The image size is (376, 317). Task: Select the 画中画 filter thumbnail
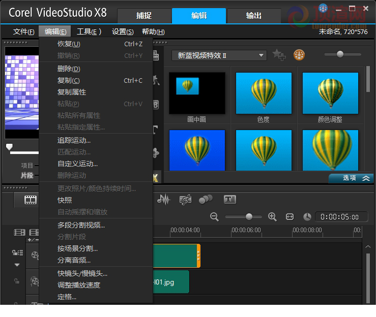pos(197,93)
